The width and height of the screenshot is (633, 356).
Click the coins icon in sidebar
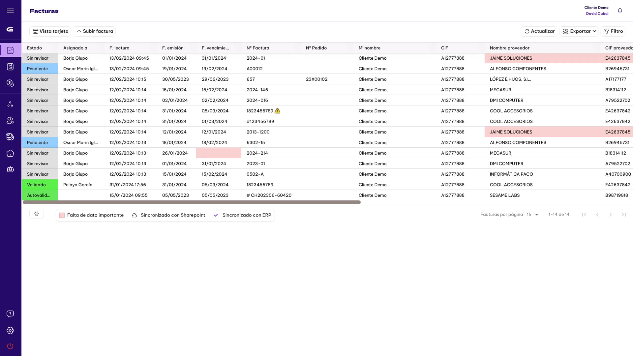pyautogui.click(x=10, y=83)
